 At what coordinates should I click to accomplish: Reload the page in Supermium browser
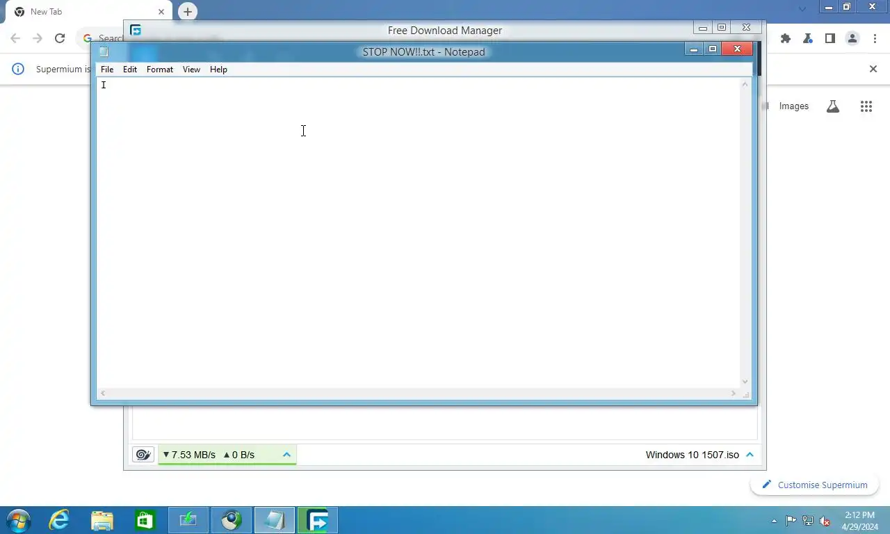pos(60,39)
